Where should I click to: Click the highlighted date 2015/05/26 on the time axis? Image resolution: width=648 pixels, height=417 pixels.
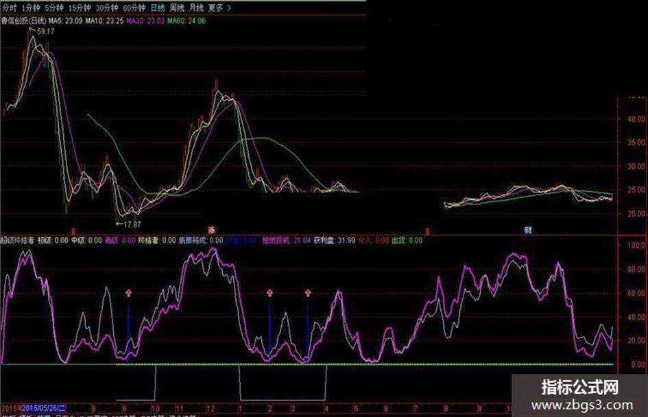click(x=43, y=408)
